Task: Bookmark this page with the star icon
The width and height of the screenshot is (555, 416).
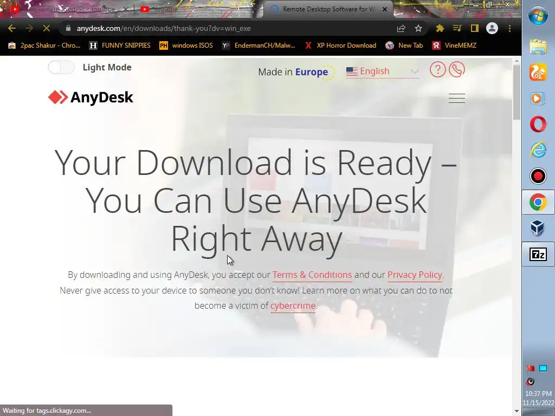Action: [x=418, y=28]
